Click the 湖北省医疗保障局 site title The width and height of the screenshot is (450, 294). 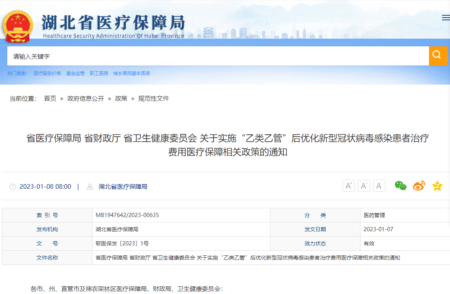[113, 23]
